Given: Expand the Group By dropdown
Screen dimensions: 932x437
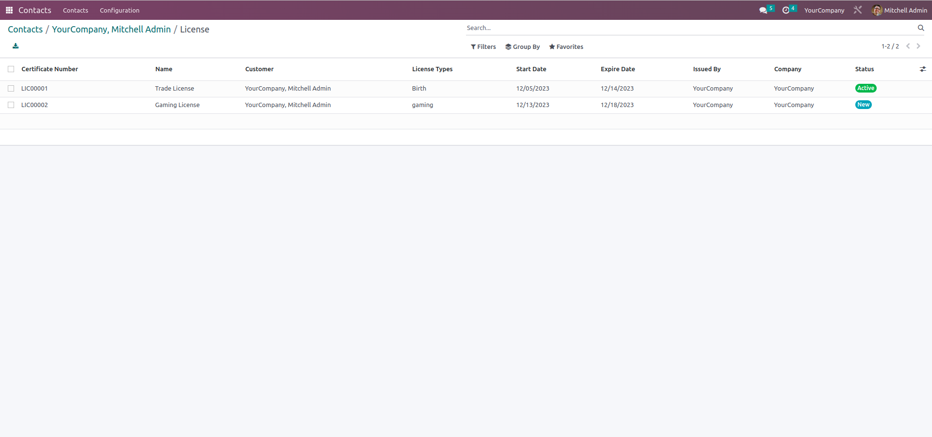Looking at the screenshot, I should click(523, 47).
